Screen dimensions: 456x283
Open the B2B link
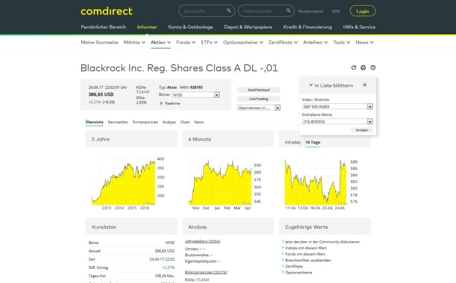click(336, 12)
